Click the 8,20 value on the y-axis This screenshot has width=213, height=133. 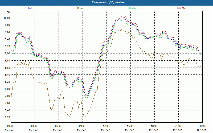tap(7, 82)
